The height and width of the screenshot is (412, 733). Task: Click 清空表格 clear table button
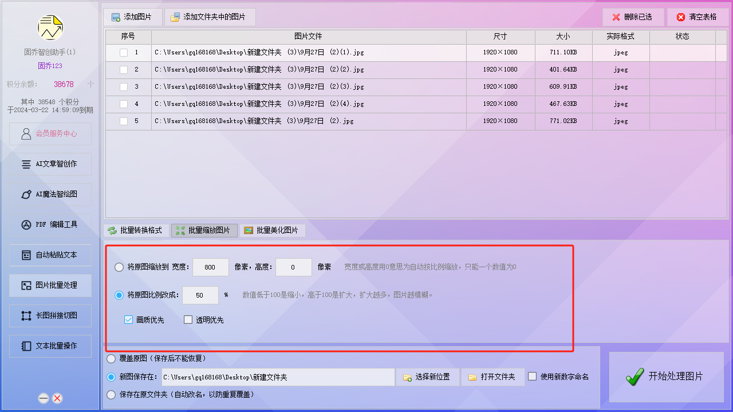coord(697,17)
